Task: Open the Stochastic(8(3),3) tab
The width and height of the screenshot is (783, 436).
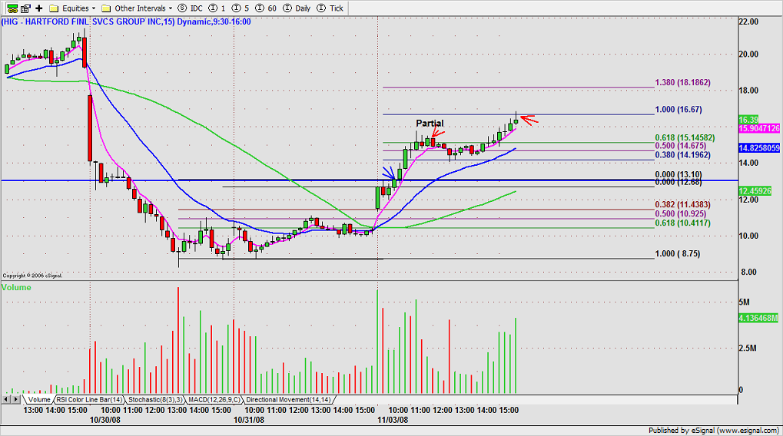Action: tap(155, 400)
